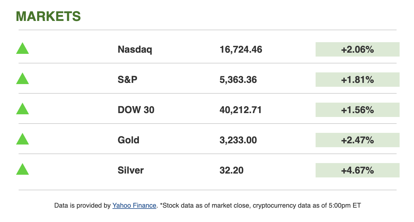Click the green up arrow beside S&P
Screen dimensions: 414x222
tap(22, 79)
